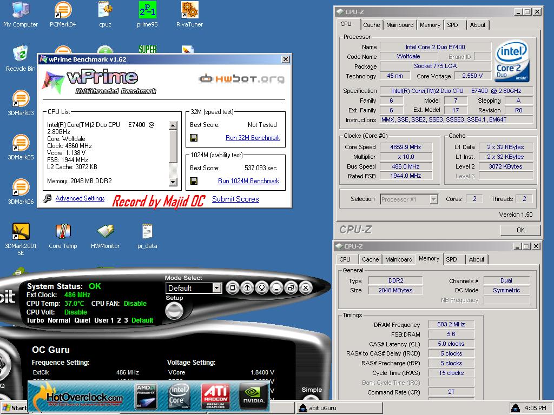Click the Core Speed value 4859.9 MHz
The height and width of the screenshot is (415, 554).
tap(406, 147)
